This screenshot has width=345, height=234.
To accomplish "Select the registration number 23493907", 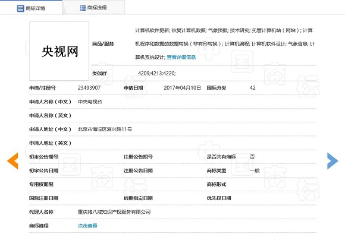I will (x=89, y=88).
